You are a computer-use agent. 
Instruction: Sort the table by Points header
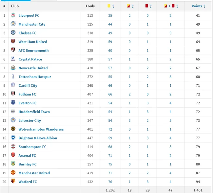pyautogui.click(x=198, y=6)
